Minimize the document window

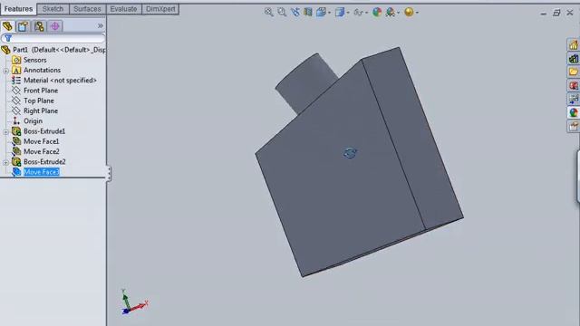(544, 13)
